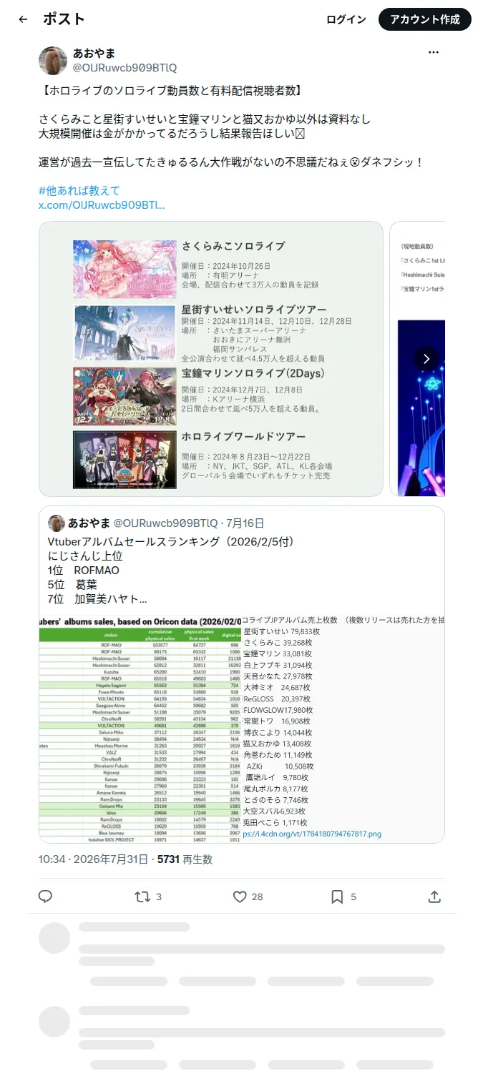Click the ポスト page heading
Viewport: 483px width, 1081px height.
pyautogui.click(x=64, y=19)
